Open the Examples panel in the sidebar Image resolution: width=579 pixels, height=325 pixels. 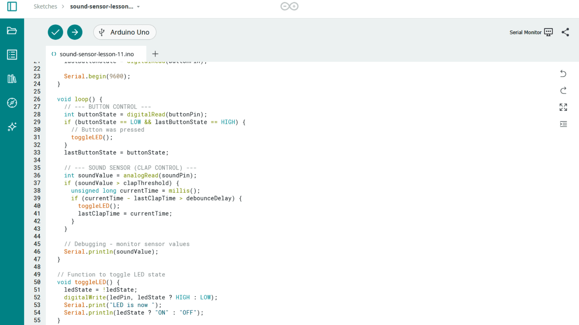pos(12,54)
